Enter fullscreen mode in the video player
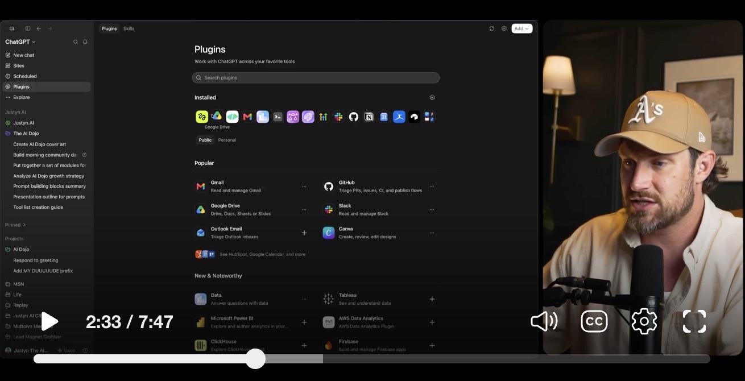Screen dimensions: 745x381 coord(694,322)
